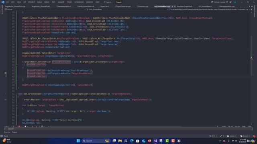Switch to CAbilitySystemStatics.h tab
Viewport: 257px width, 144px height.
86,6
